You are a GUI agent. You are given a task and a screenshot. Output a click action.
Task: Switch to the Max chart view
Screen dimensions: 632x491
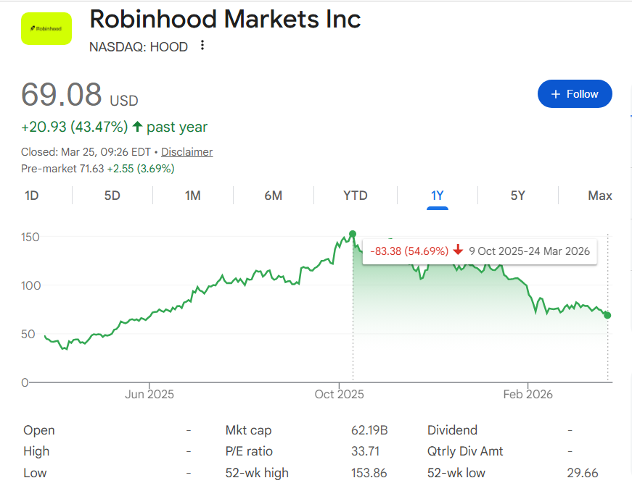[x=599, y=196]
